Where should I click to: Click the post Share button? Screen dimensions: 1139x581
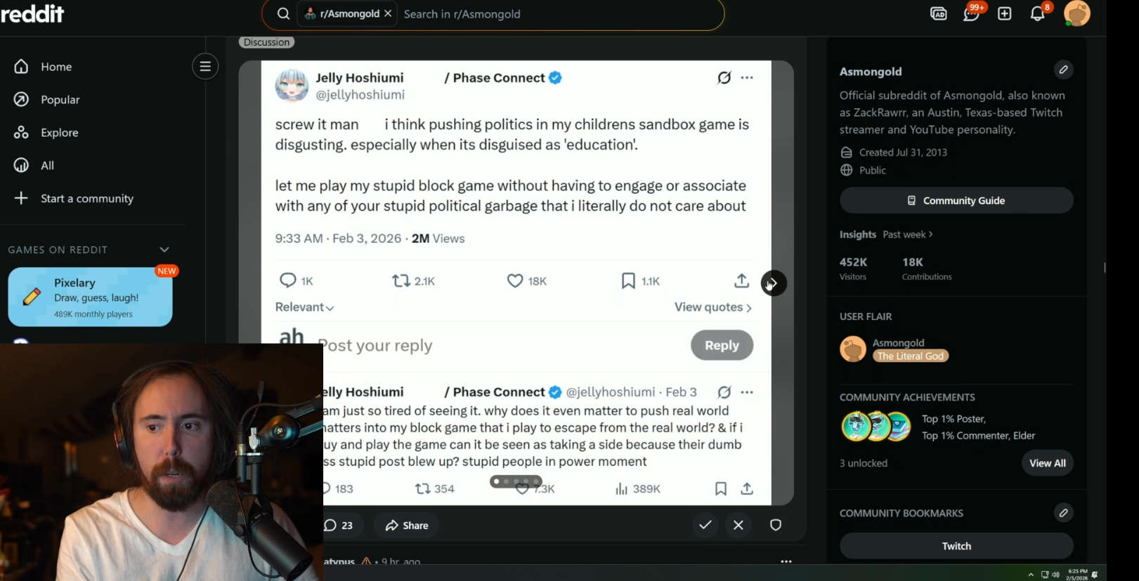click(407, 526)
